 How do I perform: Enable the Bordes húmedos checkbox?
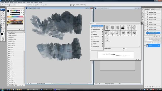92,41
